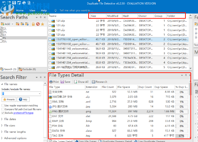Expand the File dates filter section
The width and height of the screenshot is (198, 142).
[2, 119]
